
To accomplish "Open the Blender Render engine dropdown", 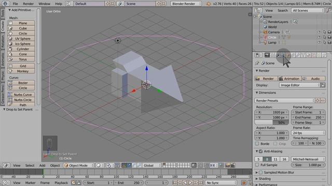I will tap(186, 4).
